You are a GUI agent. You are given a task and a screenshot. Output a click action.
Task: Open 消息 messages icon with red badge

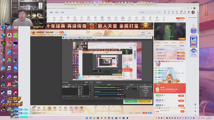coord(181,12)
